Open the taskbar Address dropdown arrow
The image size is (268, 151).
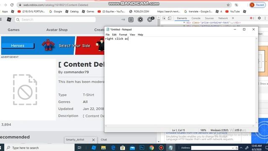(233, 148)
